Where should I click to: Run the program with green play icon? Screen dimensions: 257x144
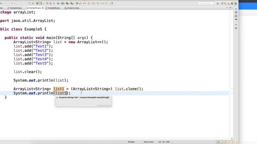tap(63, 3)
